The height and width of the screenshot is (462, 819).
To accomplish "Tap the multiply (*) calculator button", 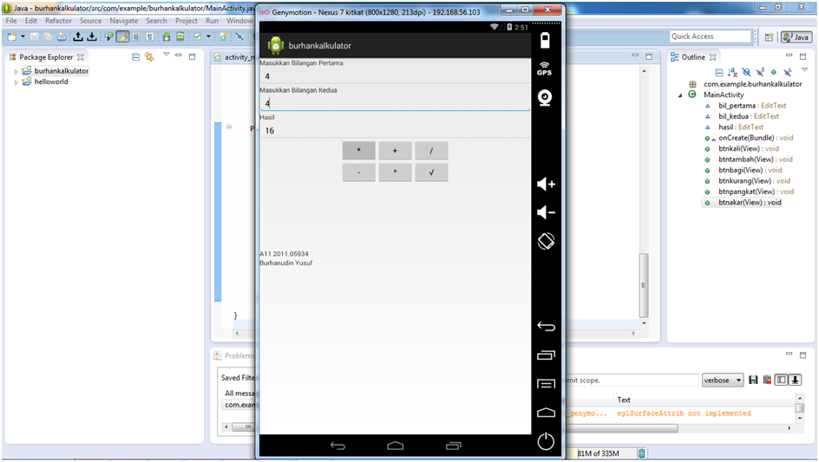I will click(359, 150).
